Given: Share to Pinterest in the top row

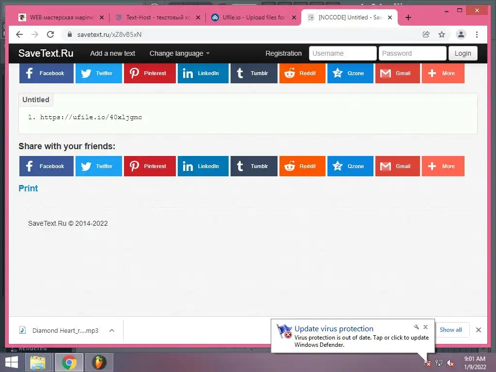Looking at the screenshot, I should click(150, 73).
